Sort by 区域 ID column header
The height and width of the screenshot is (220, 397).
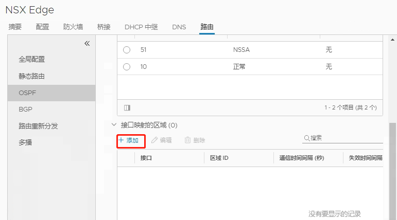[219, 158]
